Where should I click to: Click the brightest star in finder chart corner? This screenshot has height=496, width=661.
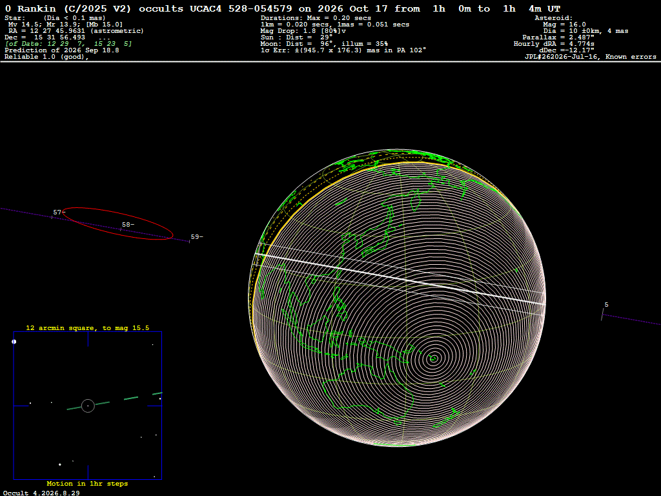[x=14, y=342]
